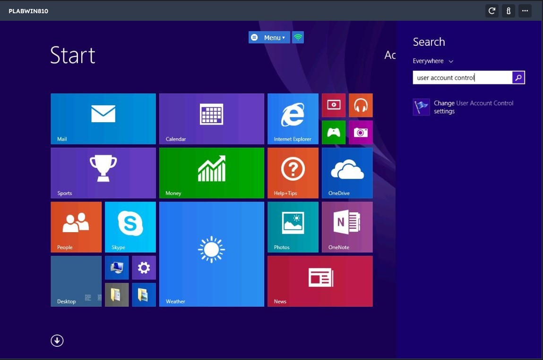Open the OneDrive tile

[347, 173]
